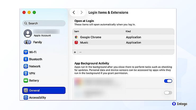Select the Google Chrome text in list
Screen dimensions: 196x110
point(91,37)
